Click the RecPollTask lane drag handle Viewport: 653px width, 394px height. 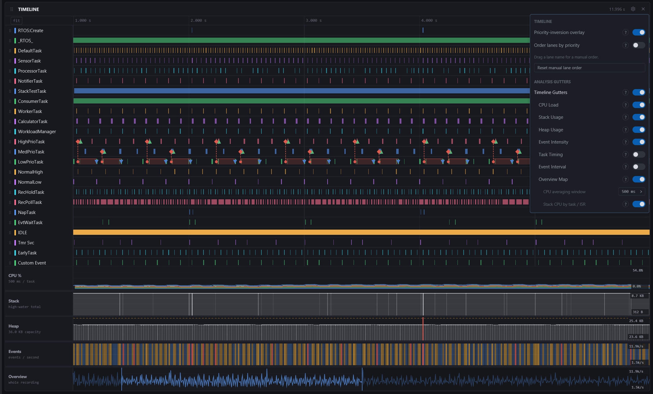10,202
